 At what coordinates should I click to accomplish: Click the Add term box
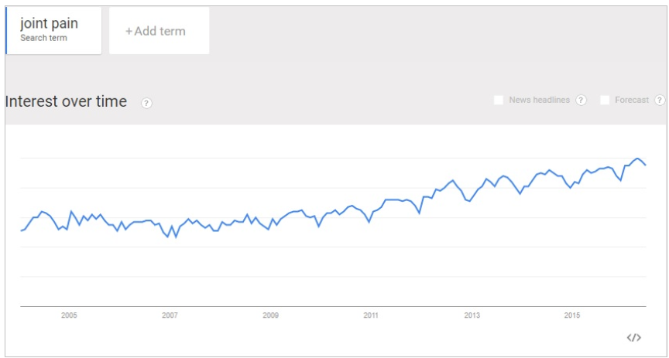click(160, 31)
